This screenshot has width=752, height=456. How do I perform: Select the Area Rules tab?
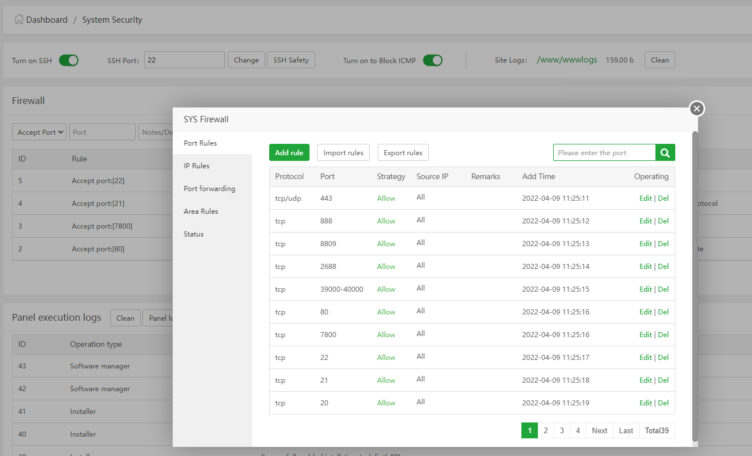tap(200, 212)
